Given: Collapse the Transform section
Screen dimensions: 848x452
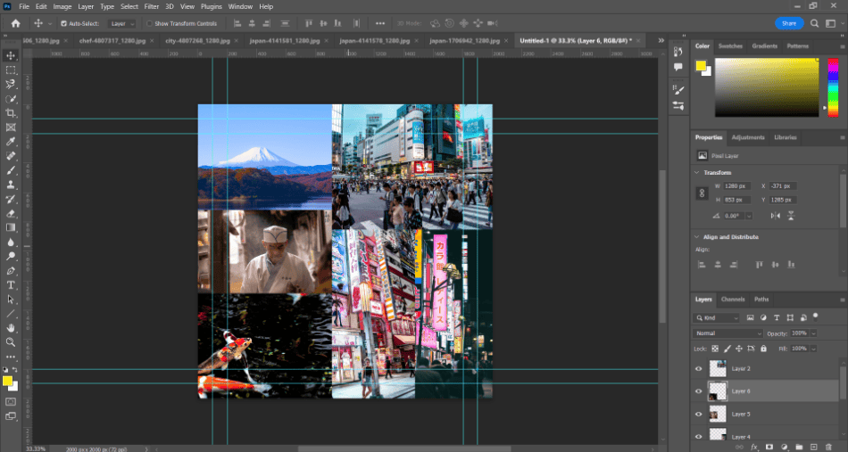Looking at the screenshot, I should 696,173.
